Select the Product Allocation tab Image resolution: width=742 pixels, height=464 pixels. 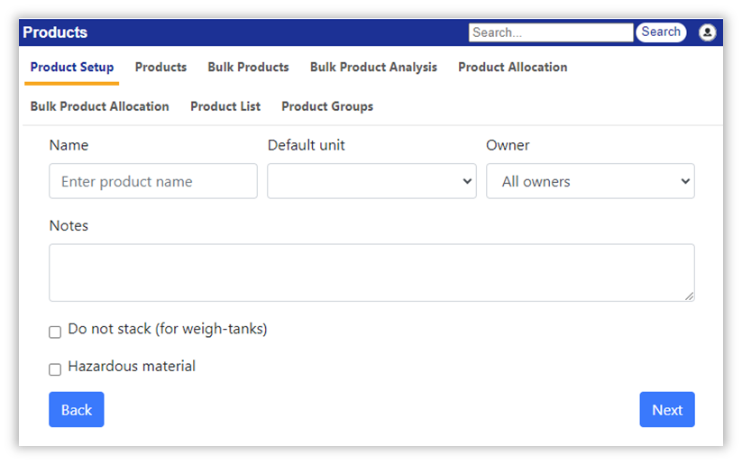click(512, 68)
